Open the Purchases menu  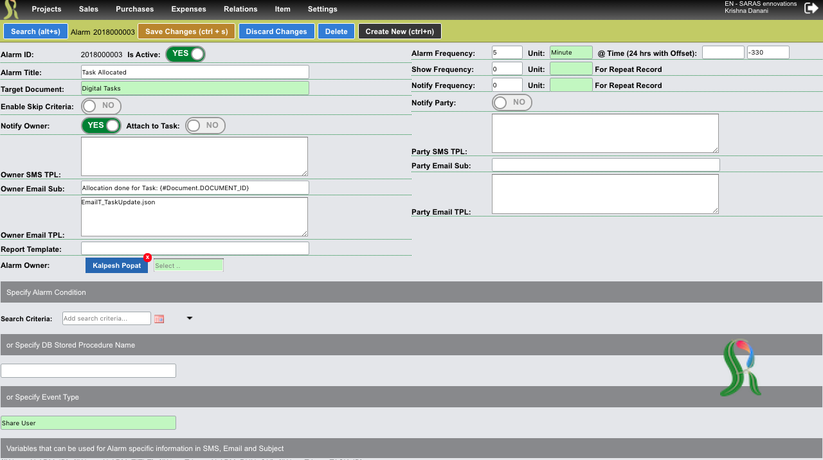(134, 9)
